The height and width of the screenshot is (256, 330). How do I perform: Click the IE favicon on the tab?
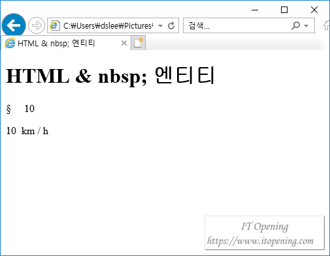click(10, 43)
